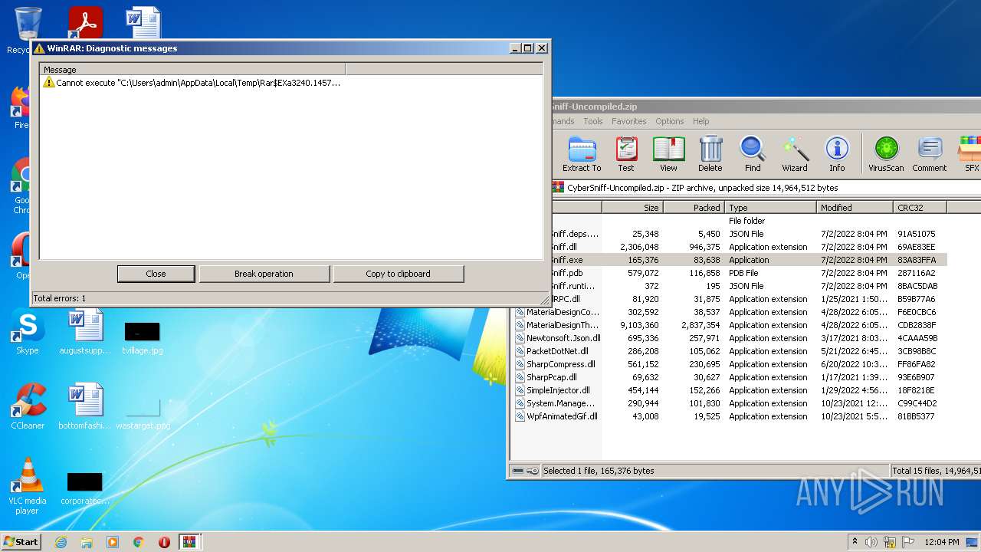The width and height of the screenshot is (981, 552).
Task: Click the PDB File type row
Action: coord(750,273)
